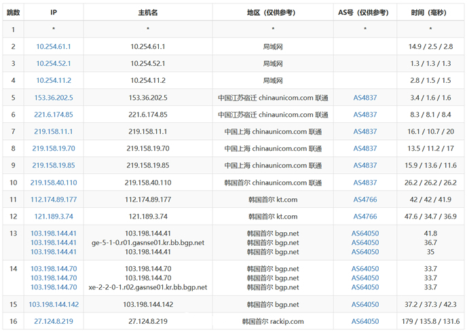The image size is (467, 332).
Task: Open the blue 10.254.52.1 IP link
Action: point(54,64)
